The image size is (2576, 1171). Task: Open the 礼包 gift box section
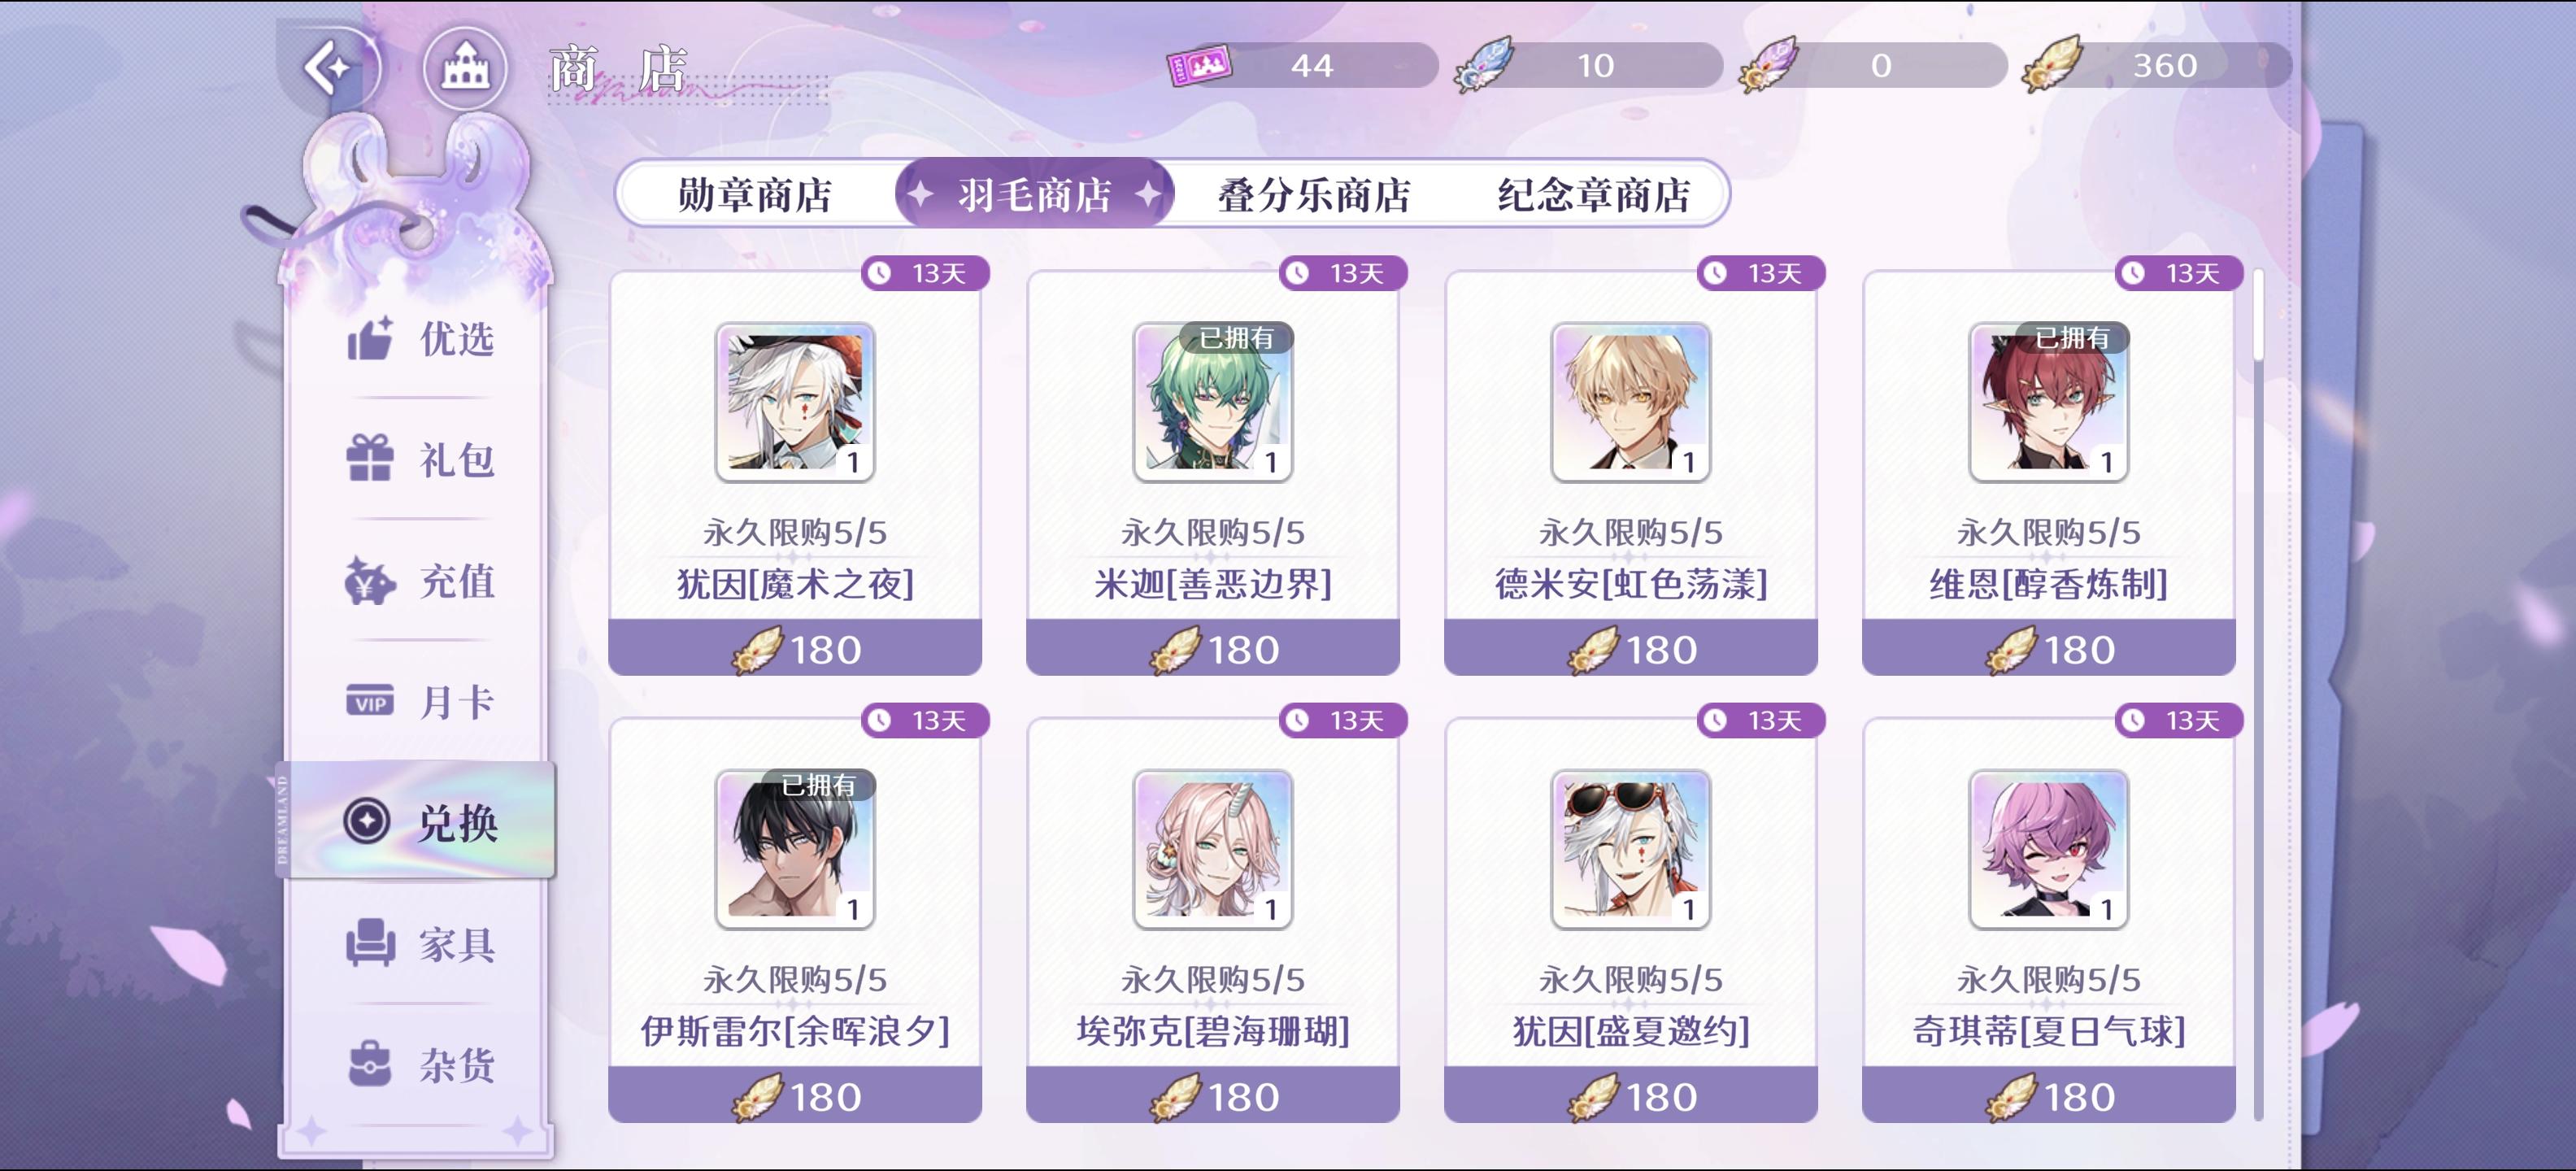420,460
